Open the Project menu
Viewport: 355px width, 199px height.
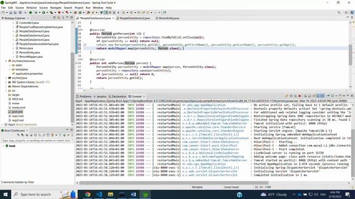[x=79, y=8]
